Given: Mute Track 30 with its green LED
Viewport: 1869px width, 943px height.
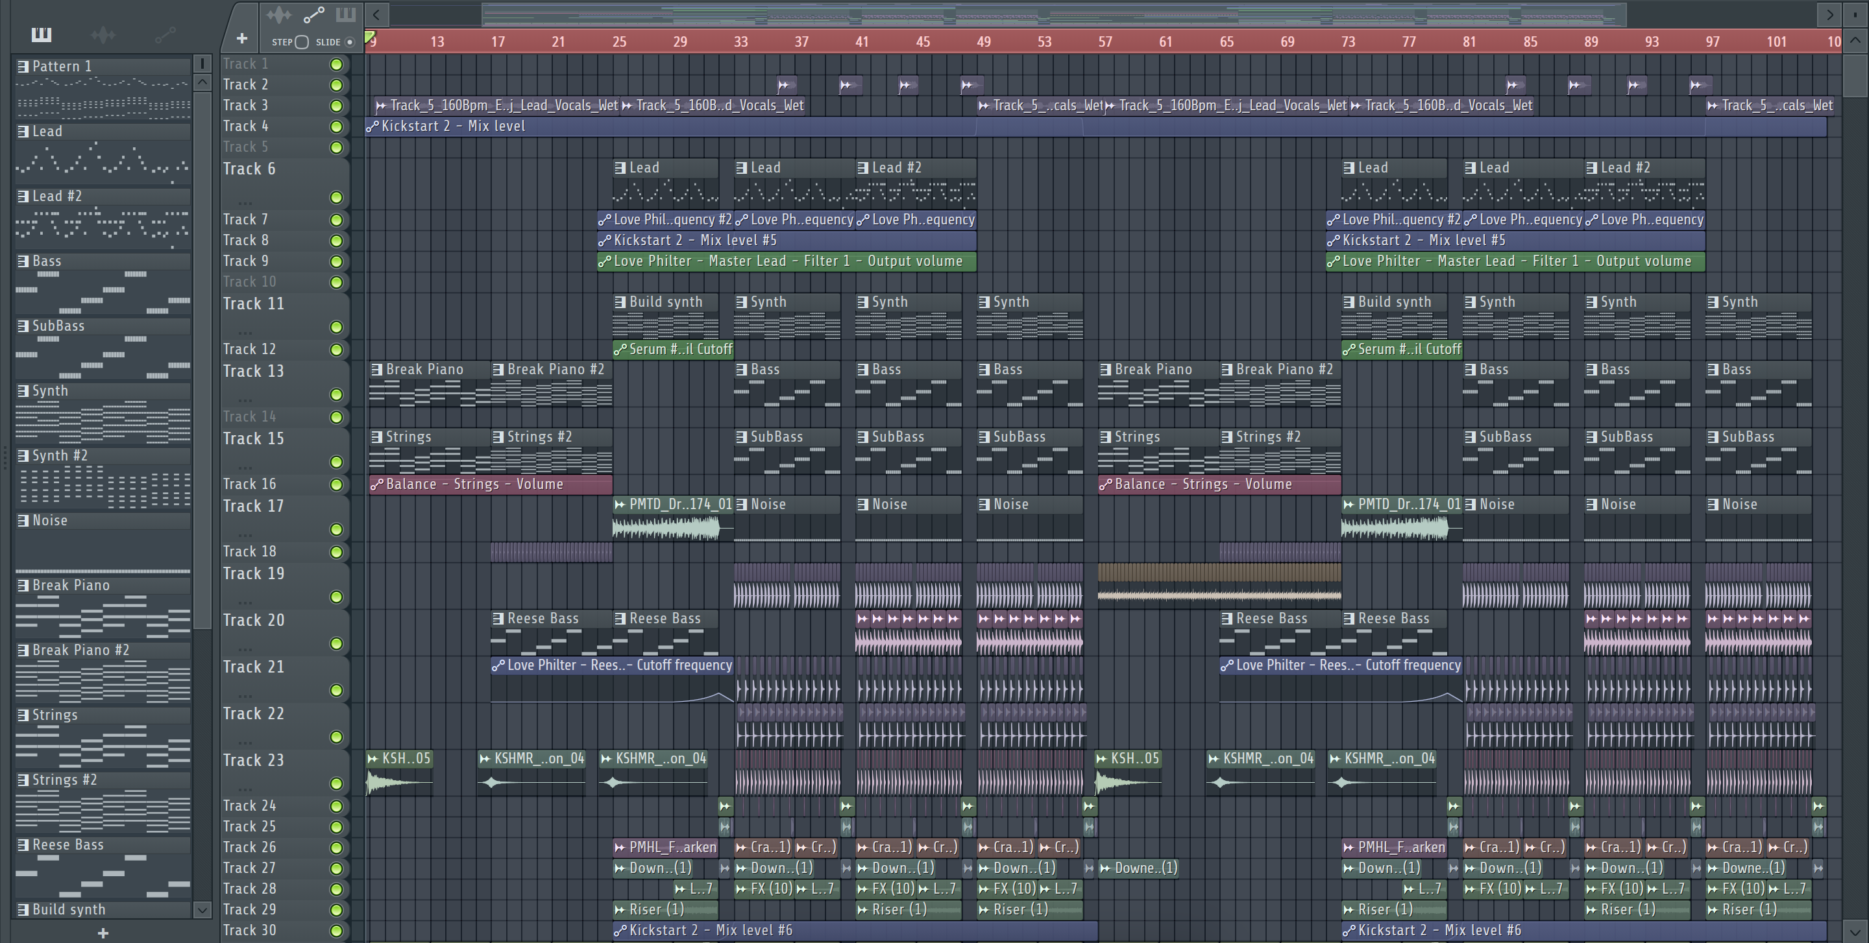Looking at the screenshot, I should [337, 931].
